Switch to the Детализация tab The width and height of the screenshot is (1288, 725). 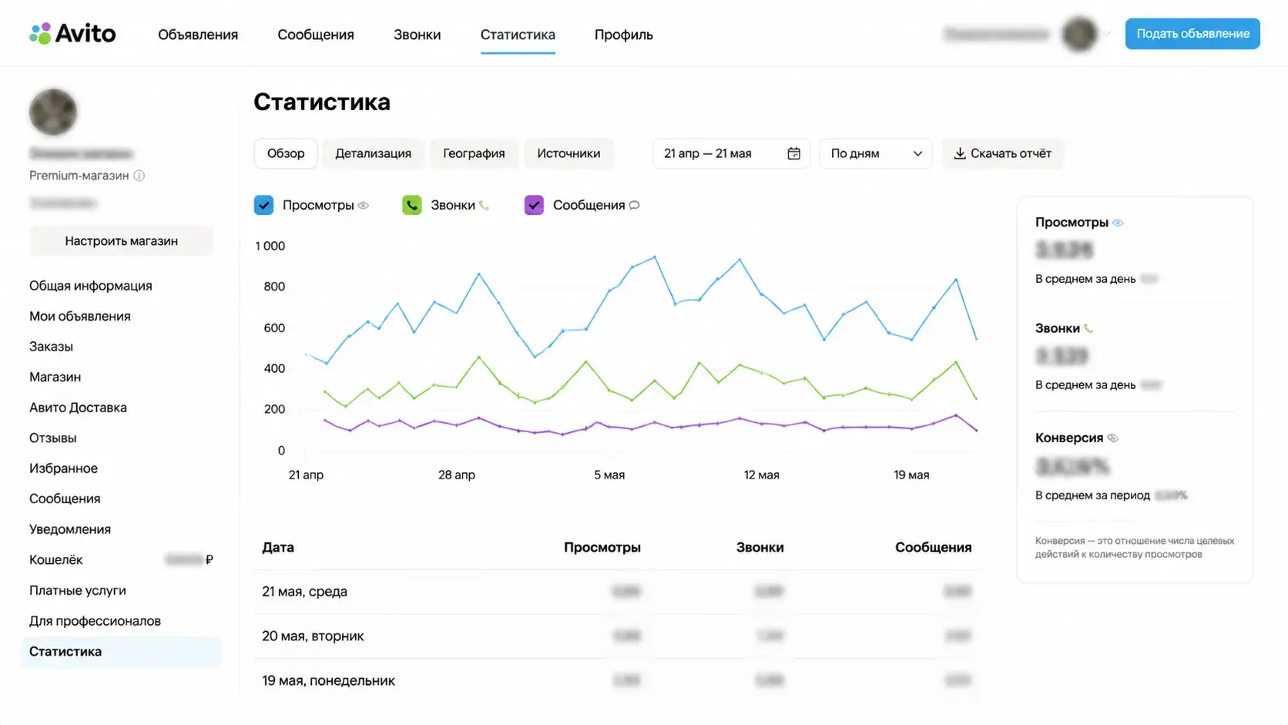pos(373,153)
